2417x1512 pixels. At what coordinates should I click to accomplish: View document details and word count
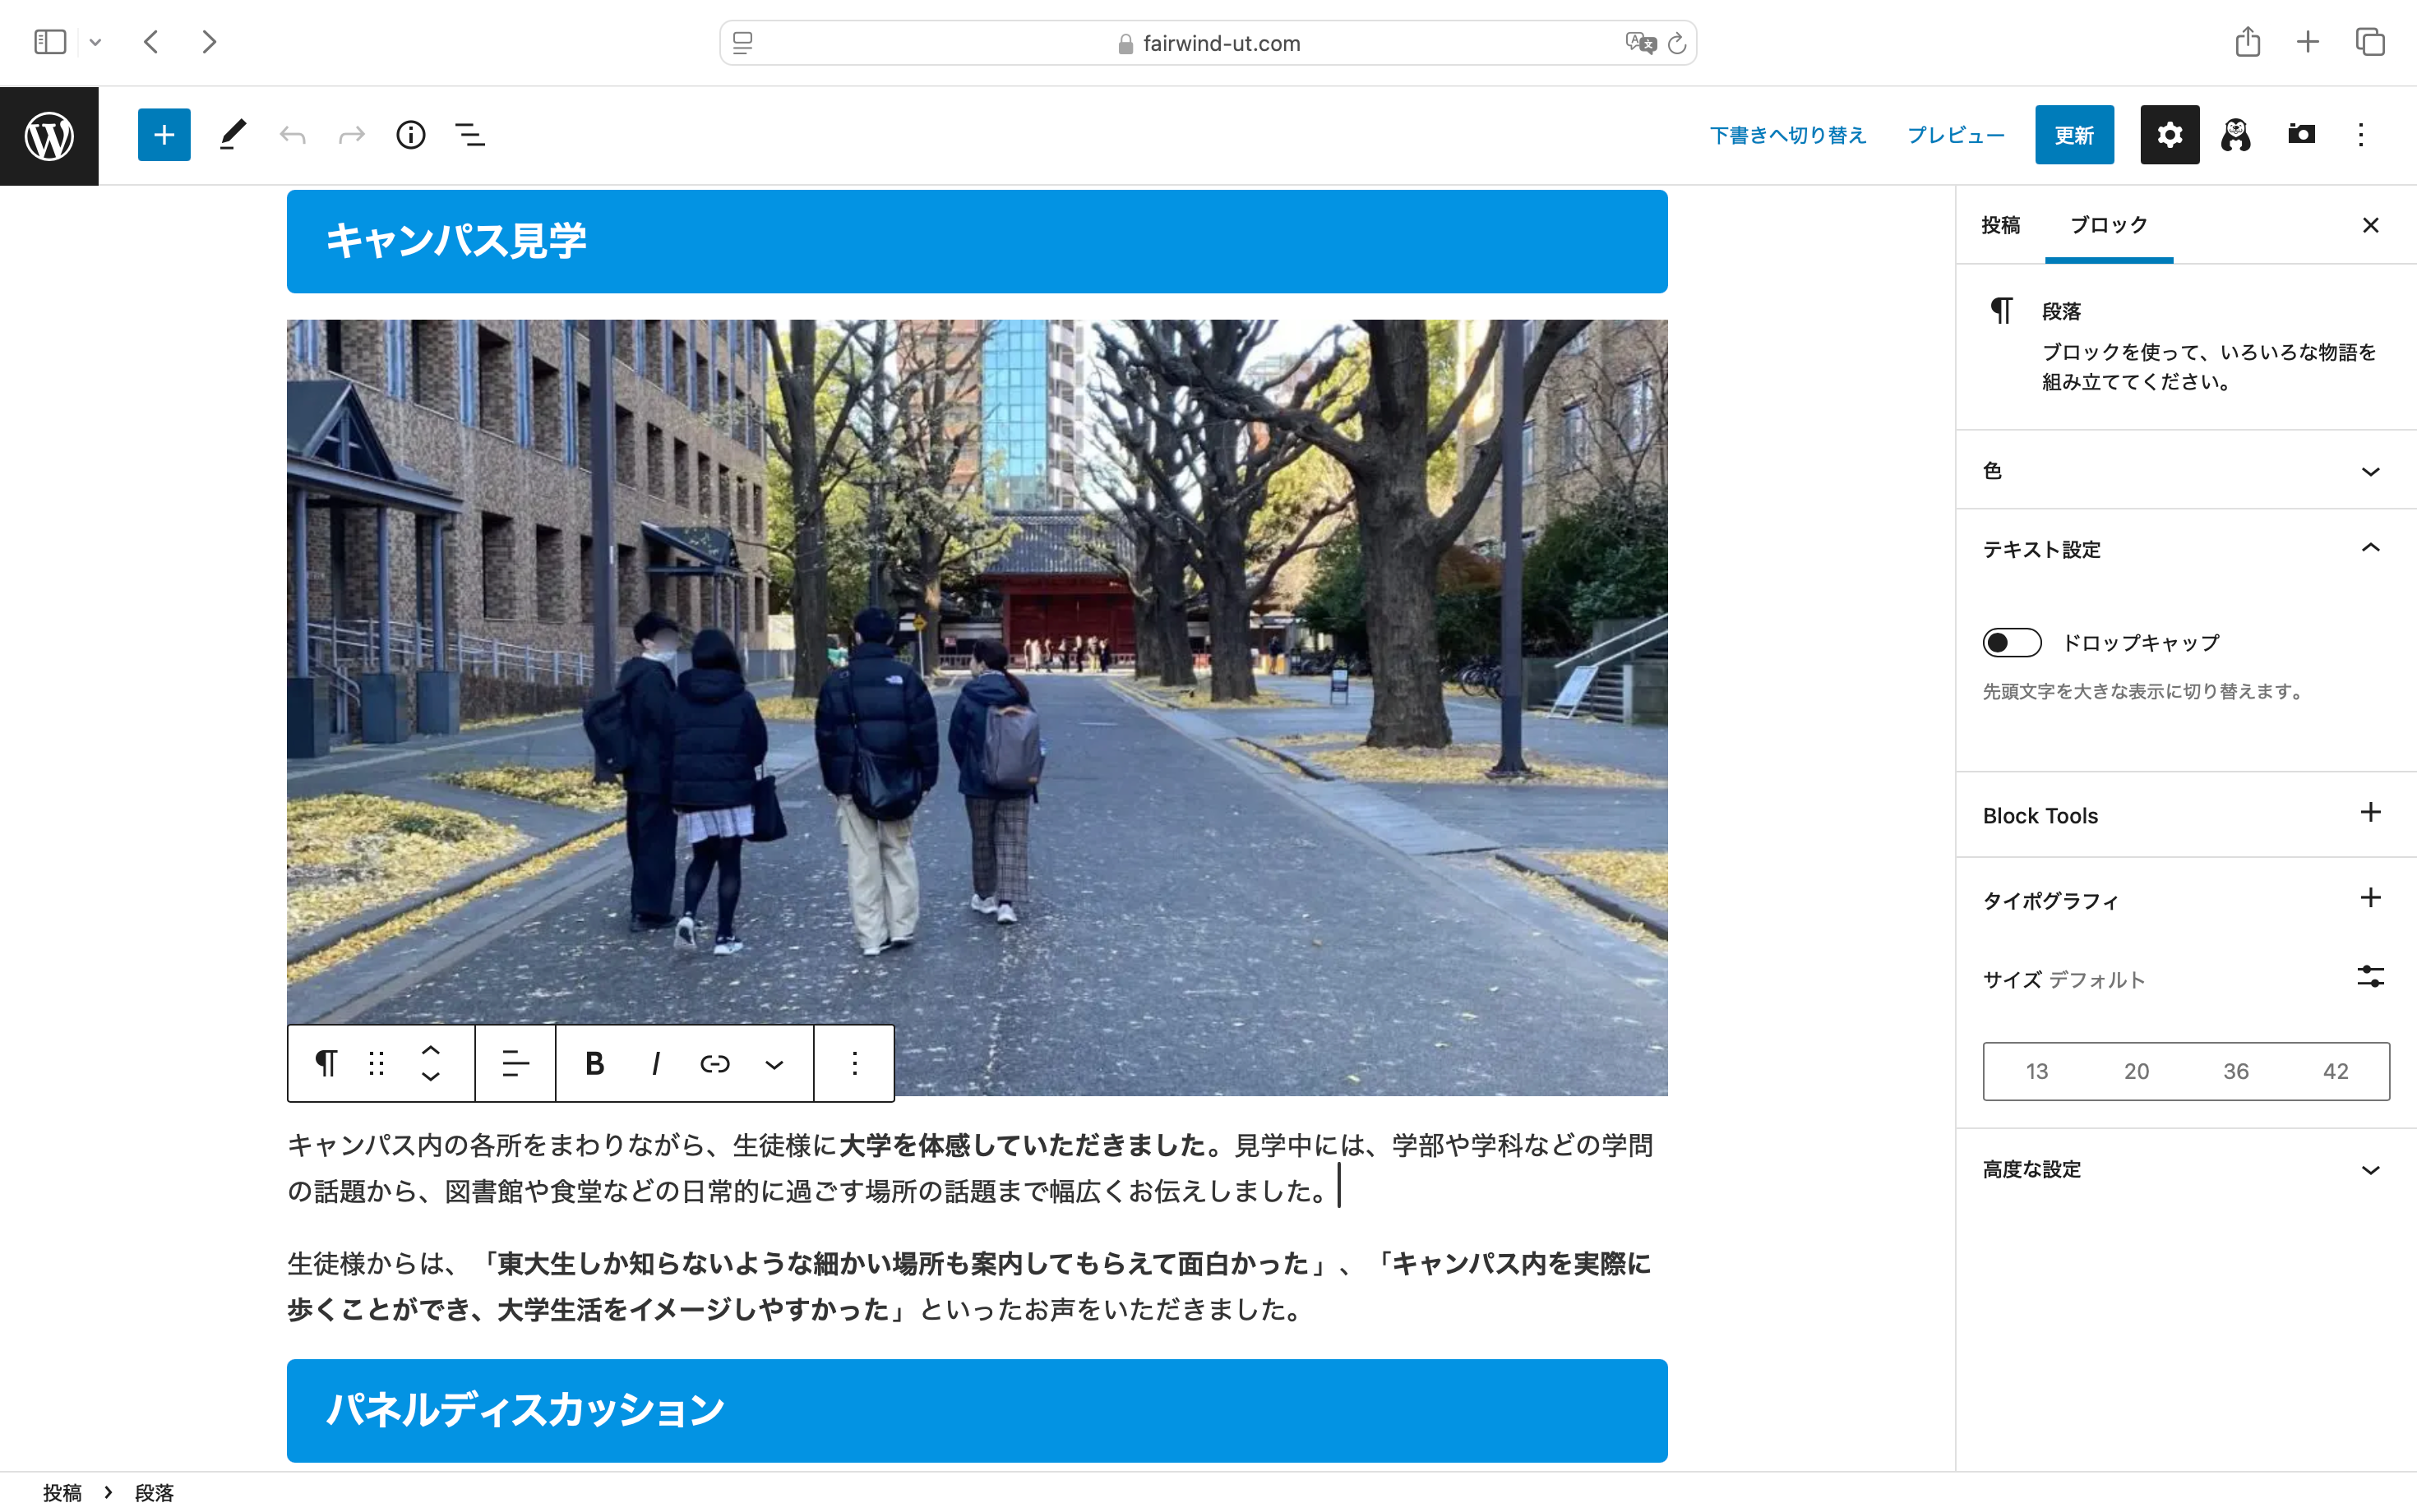point(410,134)
